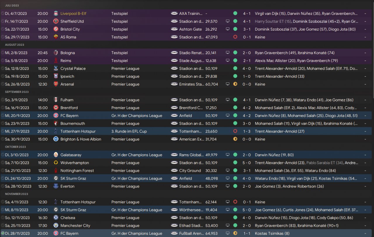Click the red loss indicator for AS Roma match
This screenshot has width=374, height=237.
click(x=235, y=37)
